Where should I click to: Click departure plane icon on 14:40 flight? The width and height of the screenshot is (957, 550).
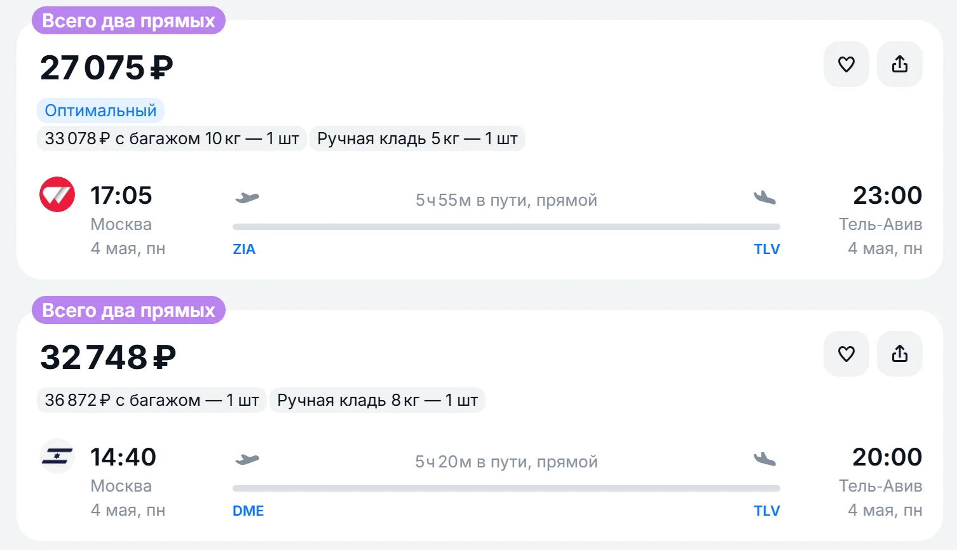[247, 460]
